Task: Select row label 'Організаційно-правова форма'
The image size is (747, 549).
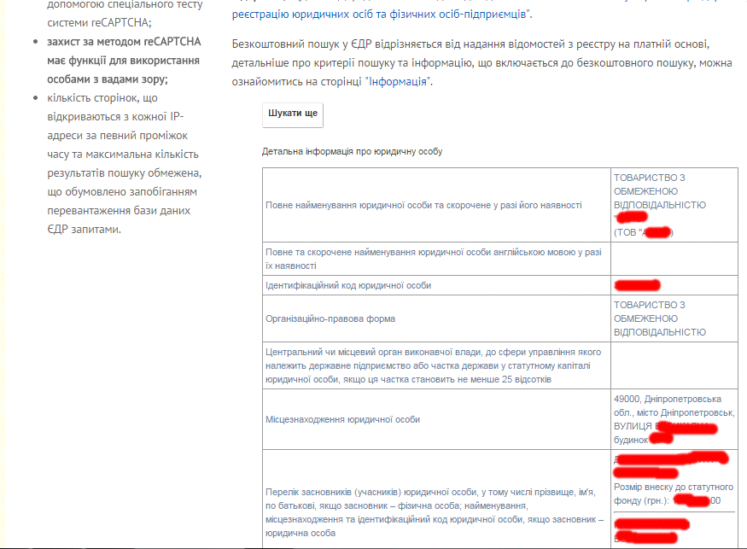Action: pyautogui.click(x=330, y=318)
